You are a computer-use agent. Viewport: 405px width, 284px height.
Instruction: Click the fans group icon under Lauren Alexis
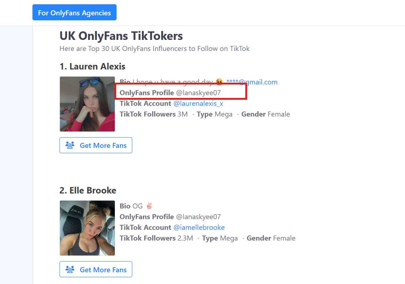coord(70,145)
